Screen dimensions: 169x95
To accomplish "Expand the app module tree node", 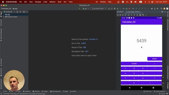I will pos(4,15).
